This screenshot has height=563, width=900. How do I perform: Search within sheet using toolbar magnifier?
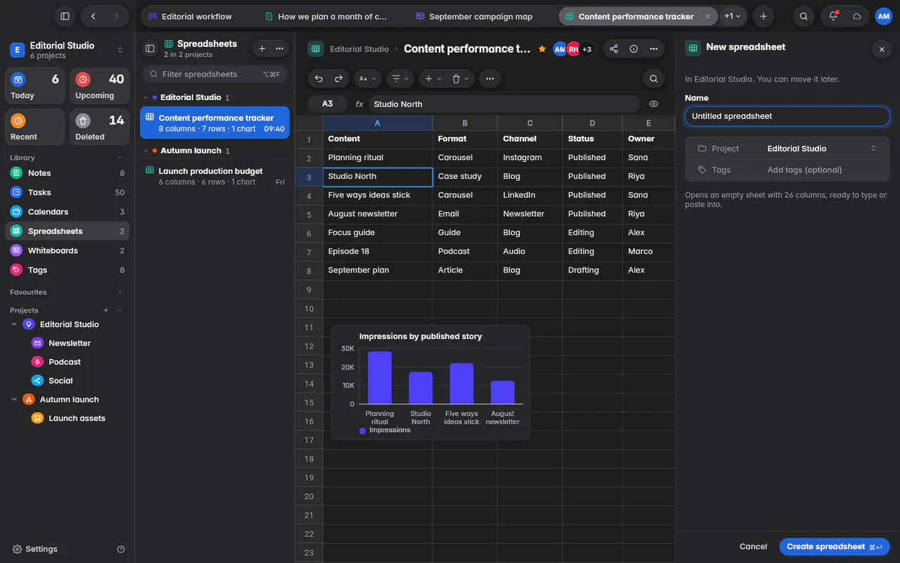653,79
